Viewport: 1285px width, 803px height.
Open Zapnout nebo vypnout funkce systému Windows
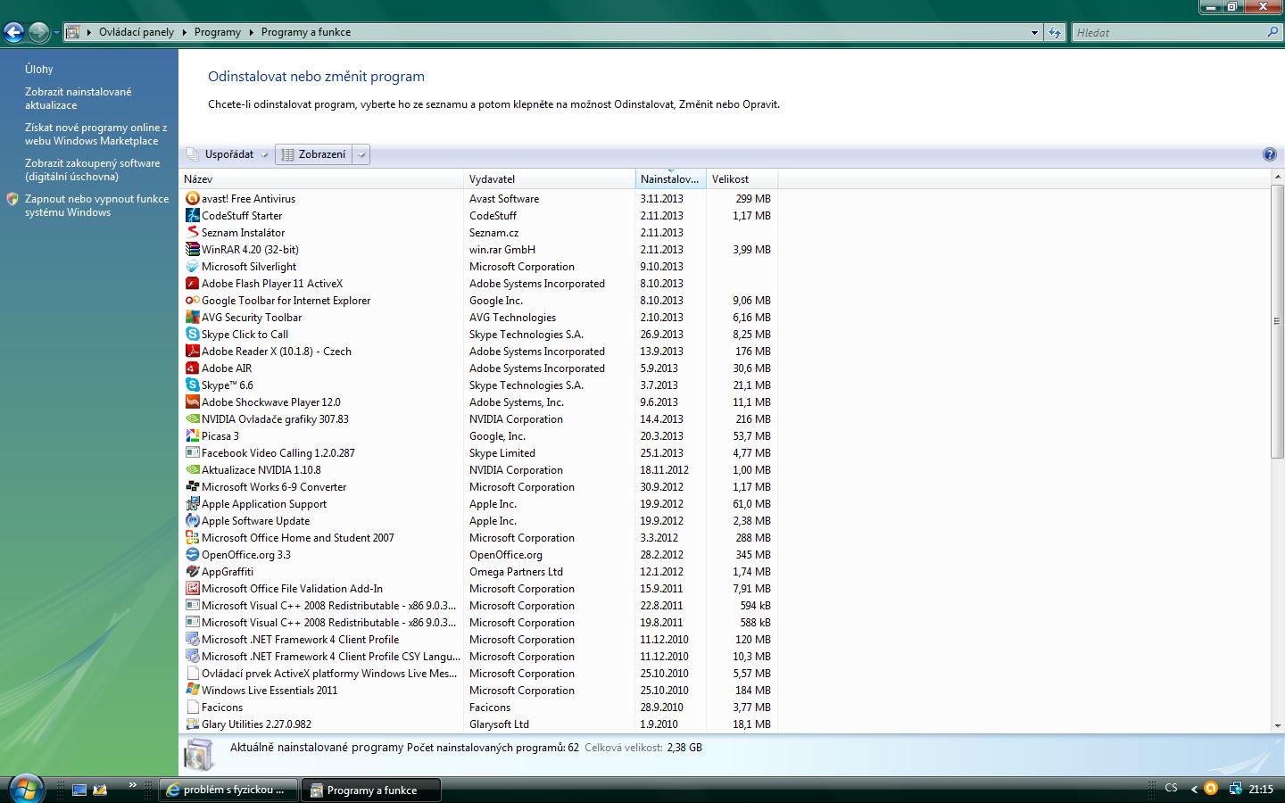click(x=96, y=205)
